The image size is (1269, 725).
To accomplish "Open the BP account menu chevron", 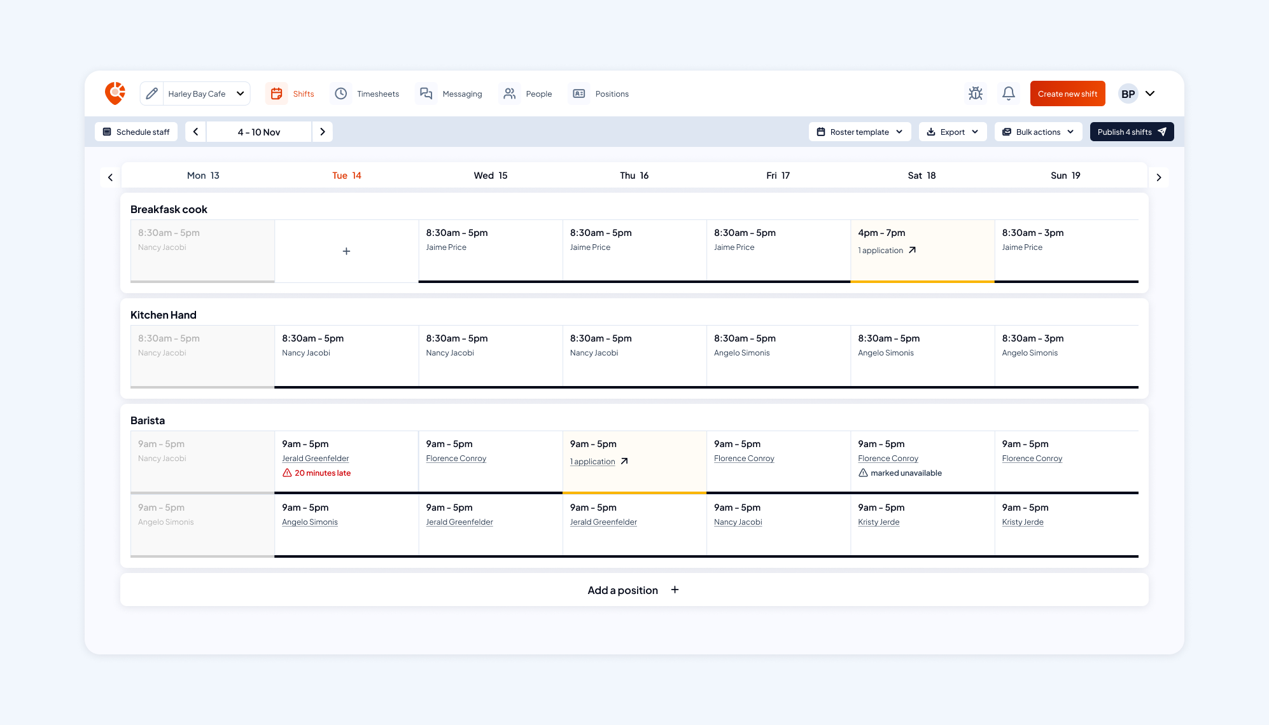I will point(1150,93).
